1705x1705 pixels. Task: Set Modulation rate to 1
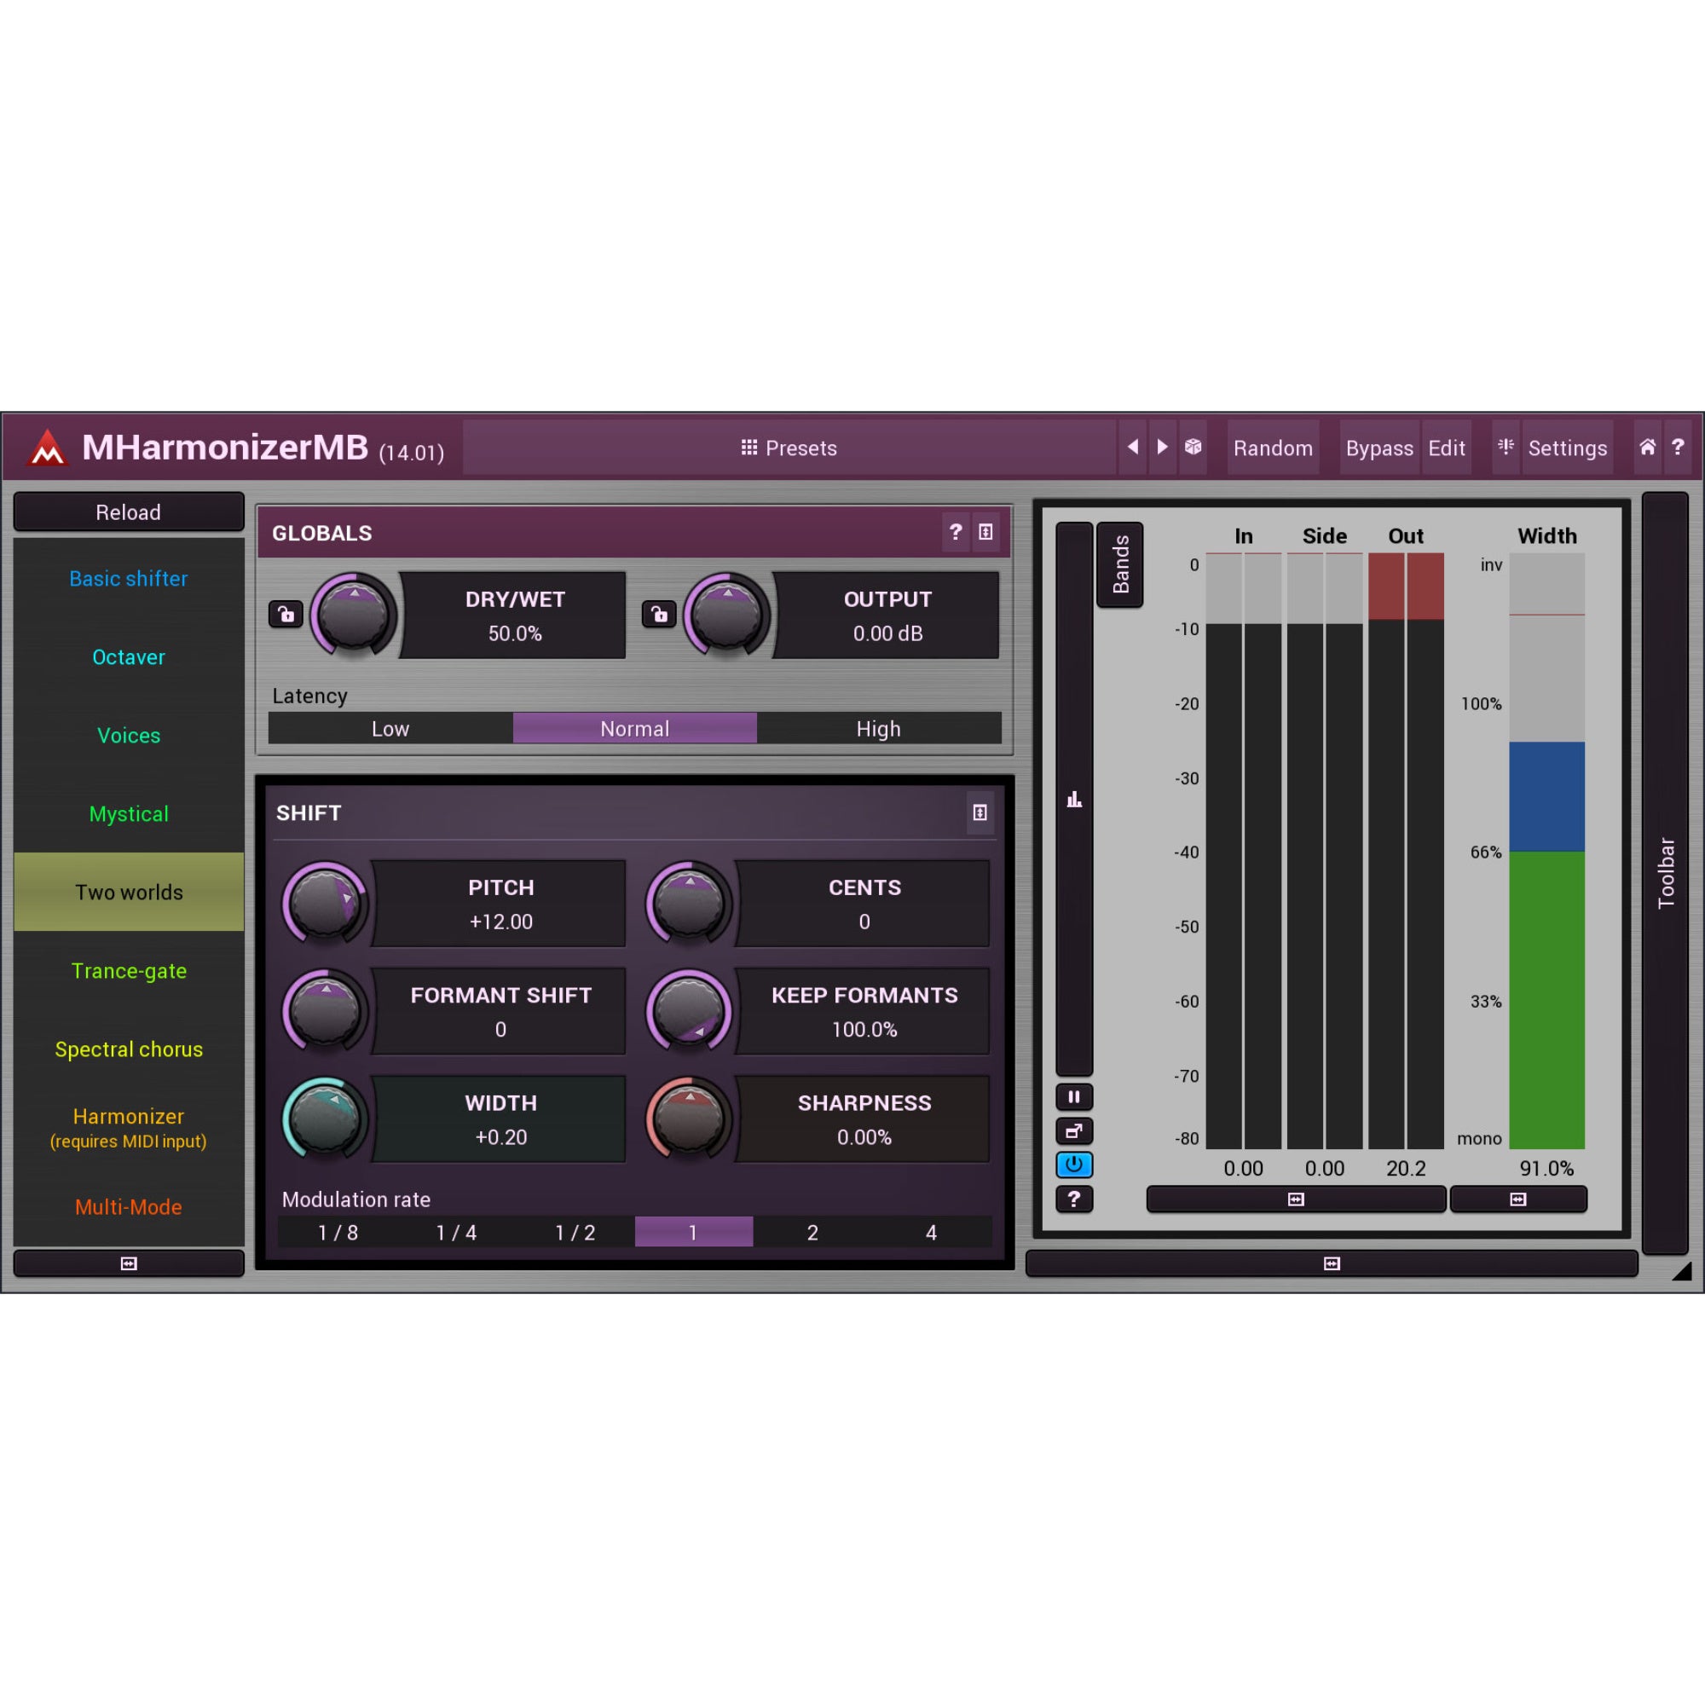click(694, 1233)
